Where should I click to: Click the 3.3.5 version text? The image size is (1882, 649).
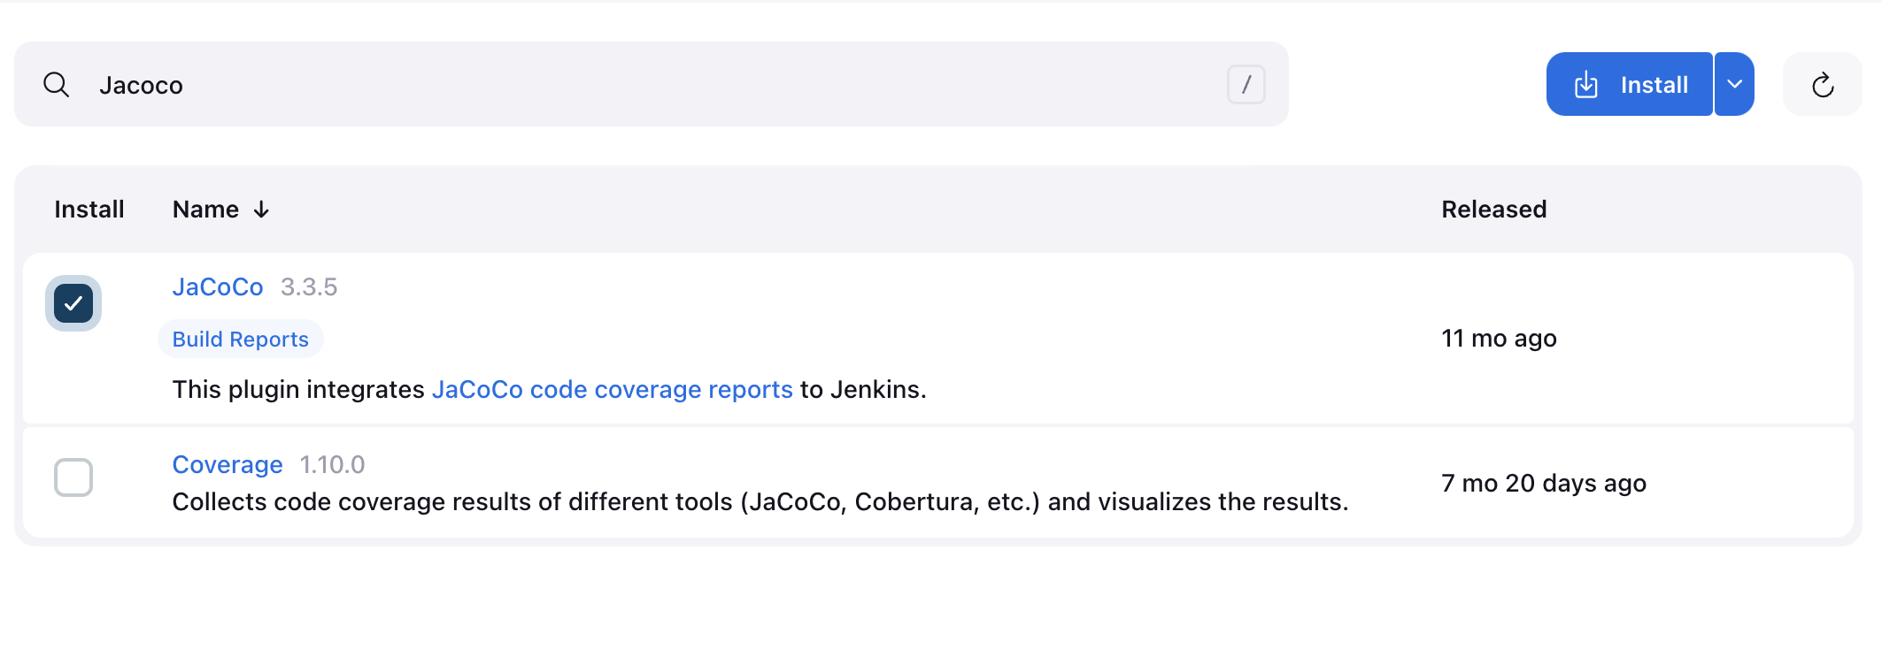pyautogui.click(x=309, y=287)
